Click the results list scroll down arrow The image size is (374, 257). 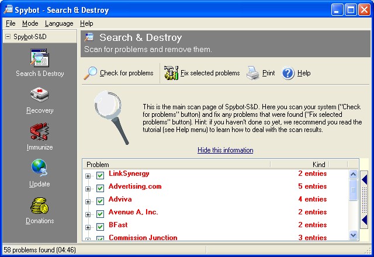click(353, 235)
